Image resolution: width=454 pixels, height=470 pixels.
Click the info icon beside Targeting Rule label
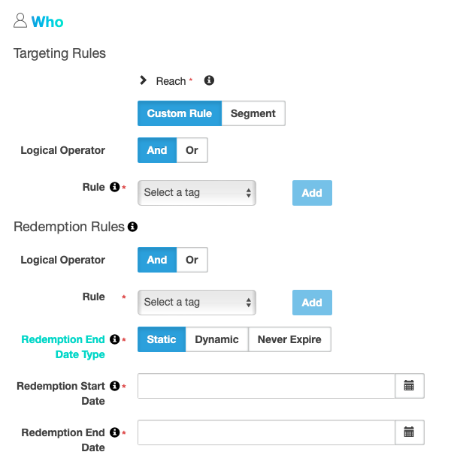114,187
